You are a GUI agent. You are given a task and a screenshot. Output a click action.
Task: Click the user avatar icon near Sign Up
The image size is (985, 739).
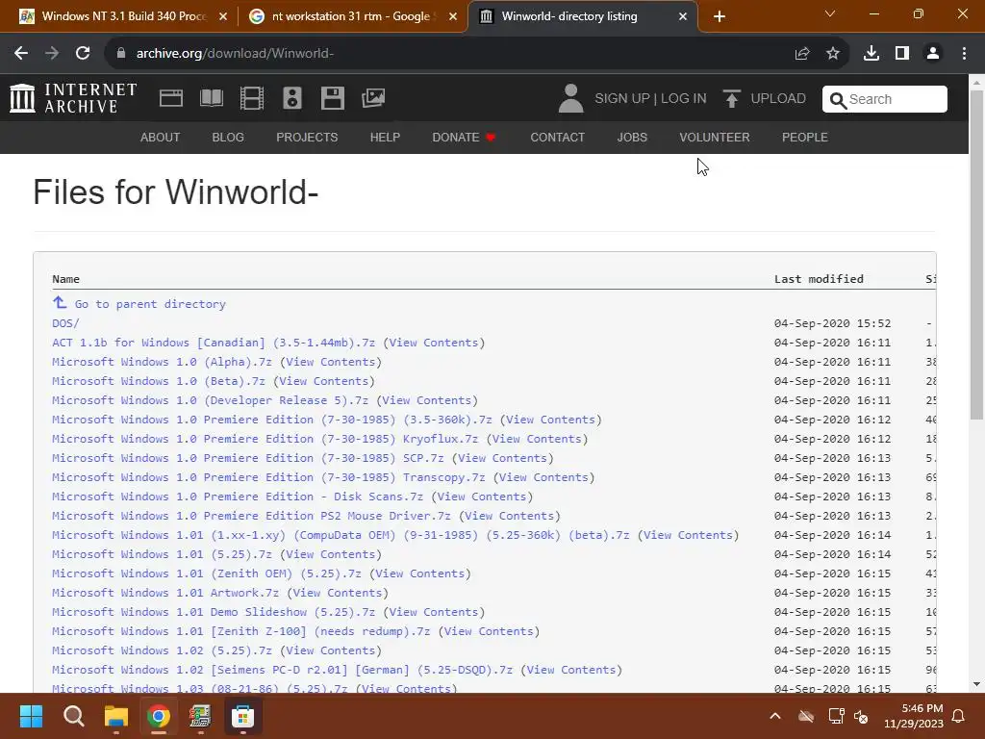570,99
